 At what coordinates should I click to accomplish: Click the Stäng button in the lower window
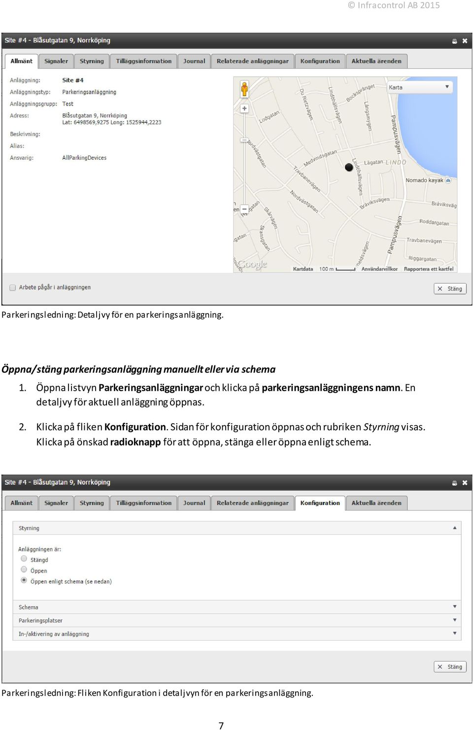(450, 666)
